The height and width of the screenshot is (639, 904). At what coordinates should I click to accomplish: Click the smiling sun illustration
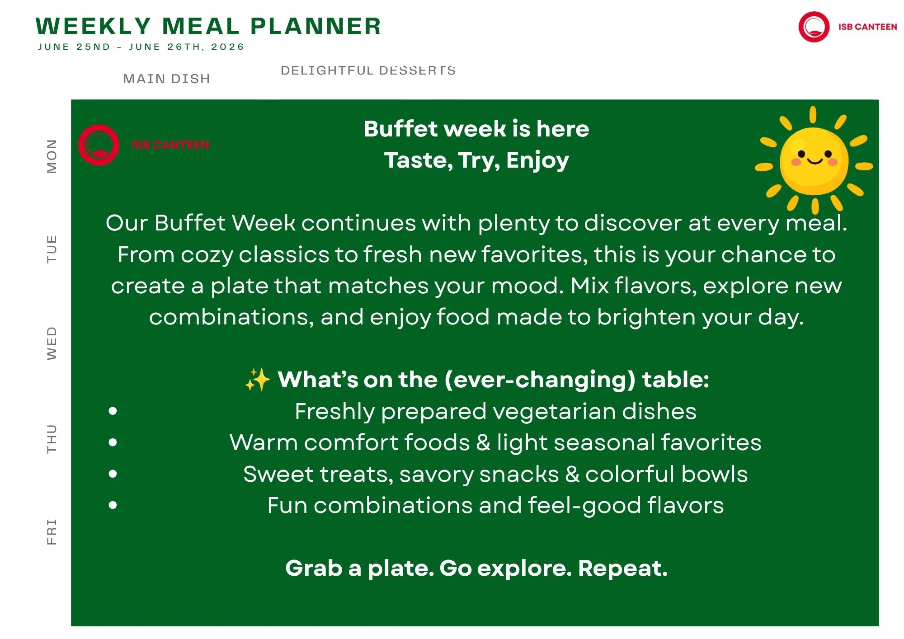click(x=814, y=160)
